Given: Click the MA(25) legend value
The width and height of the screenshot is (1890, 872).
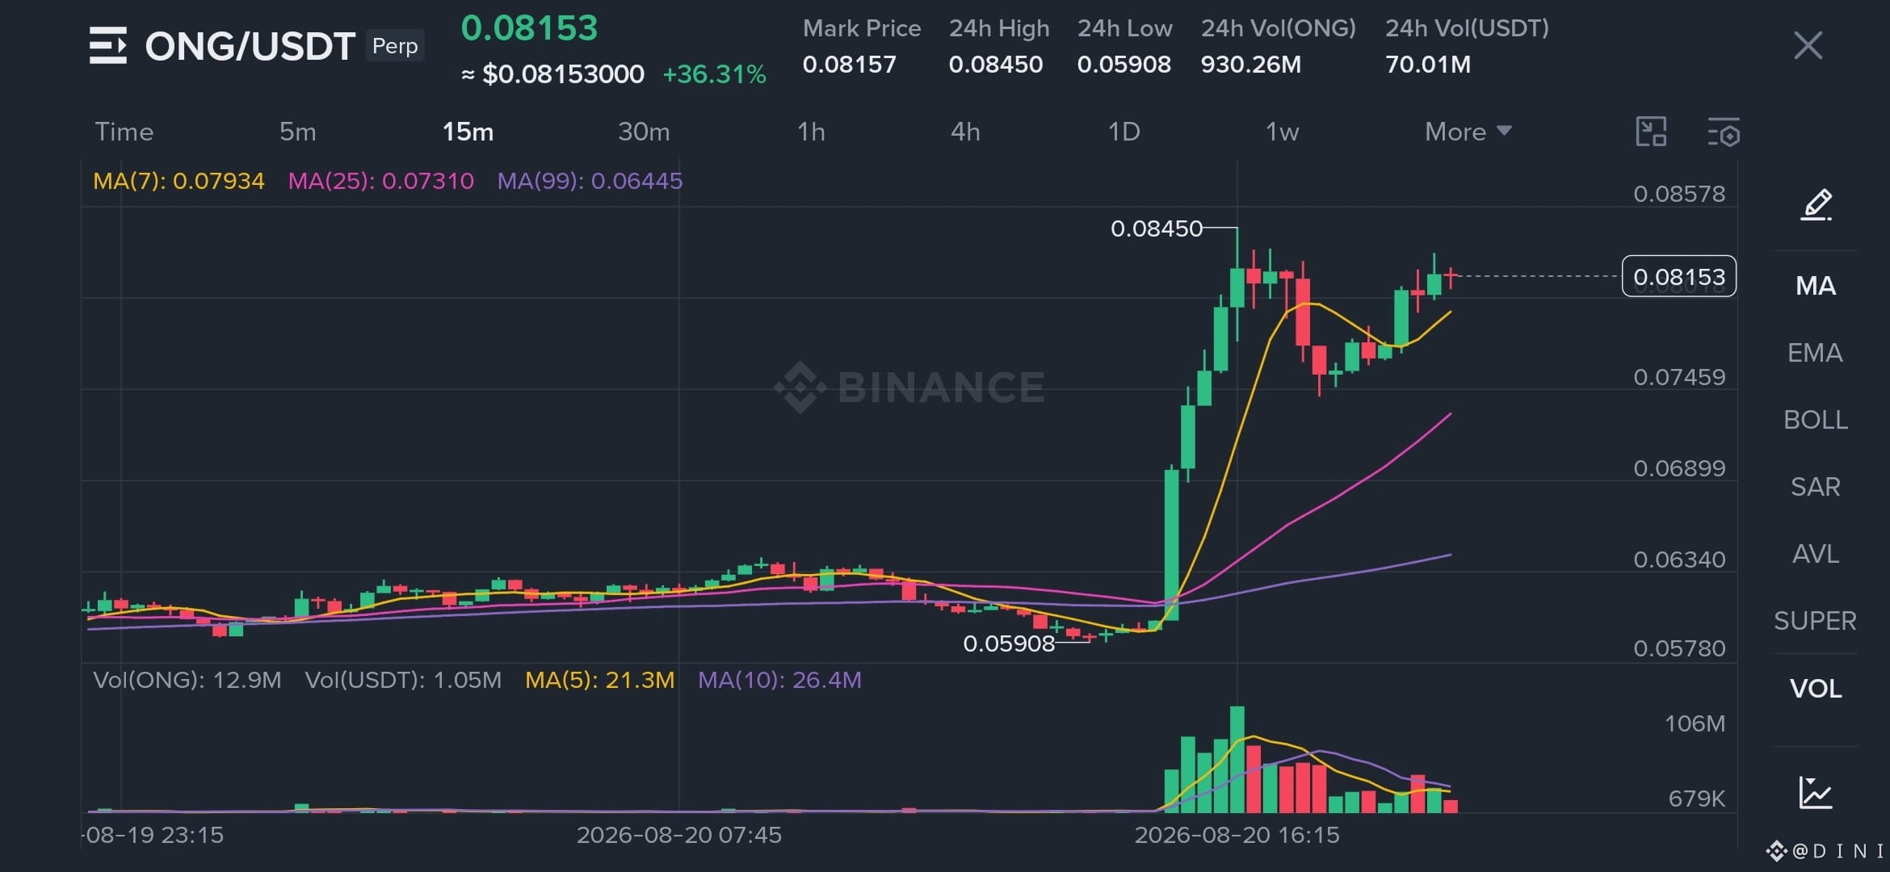Looking at the screenshot, I should [x=381, y=181].
